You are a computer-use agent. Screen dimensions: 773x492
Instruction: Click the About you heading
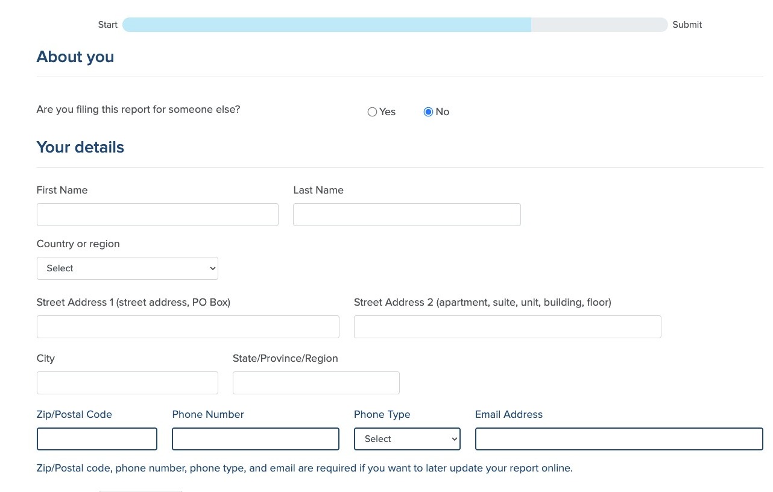tap(75, 57)
